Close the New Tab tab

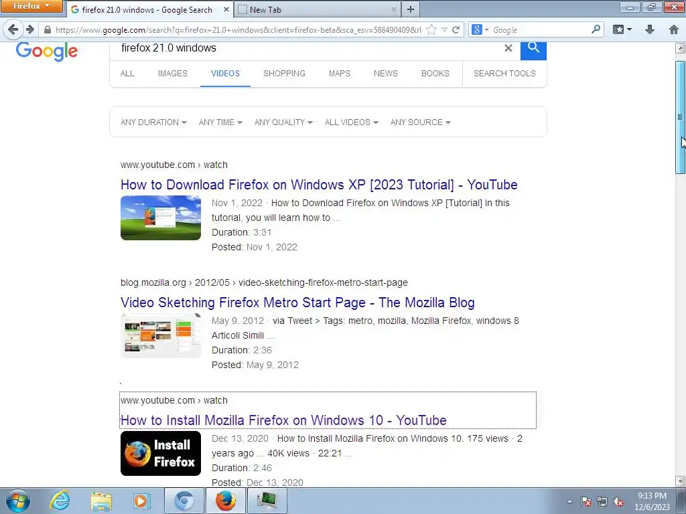393,9
